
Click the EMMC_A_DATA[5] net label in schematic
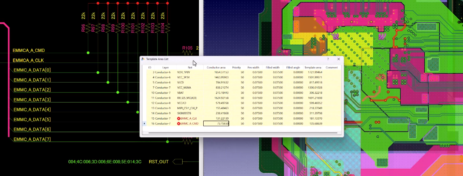(x=32, y=119)
